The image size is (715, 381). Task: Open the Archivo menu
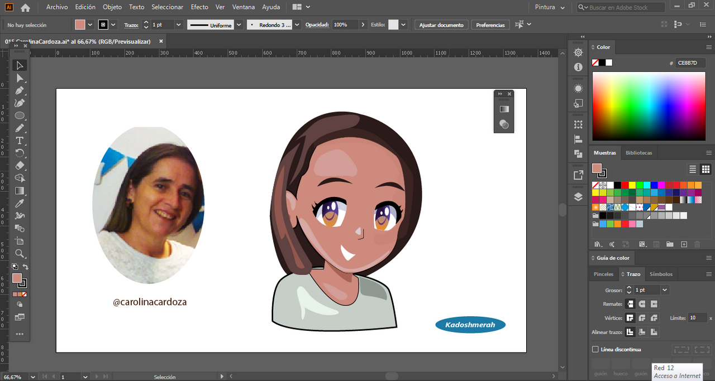(x=57, y=7)
